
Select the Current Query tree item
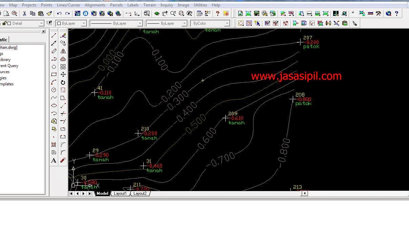(9, 66)
